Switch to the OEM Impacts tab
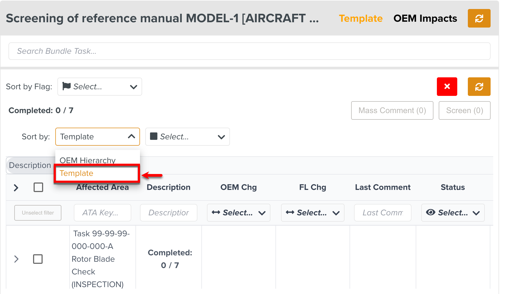 (425, 18)
